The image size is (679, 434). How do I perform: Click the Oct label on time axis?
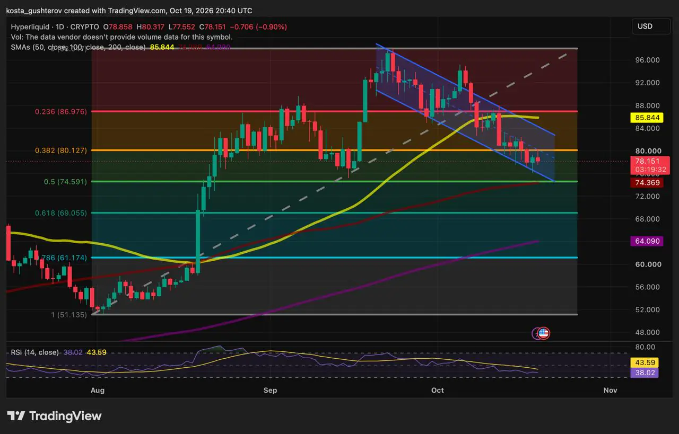[438, 391]
